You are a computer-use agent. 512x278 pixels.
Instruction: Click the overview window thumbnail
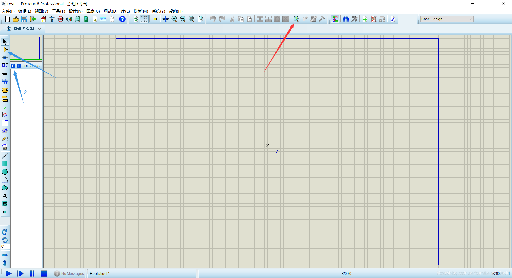[x=26, y=48]
